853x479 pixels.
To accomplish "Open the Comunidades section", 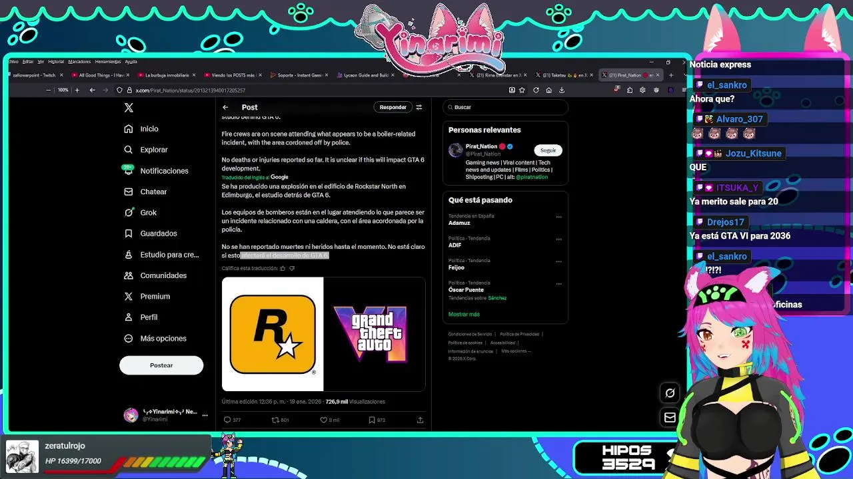I will pyautogui.click(x=155, y=275).
